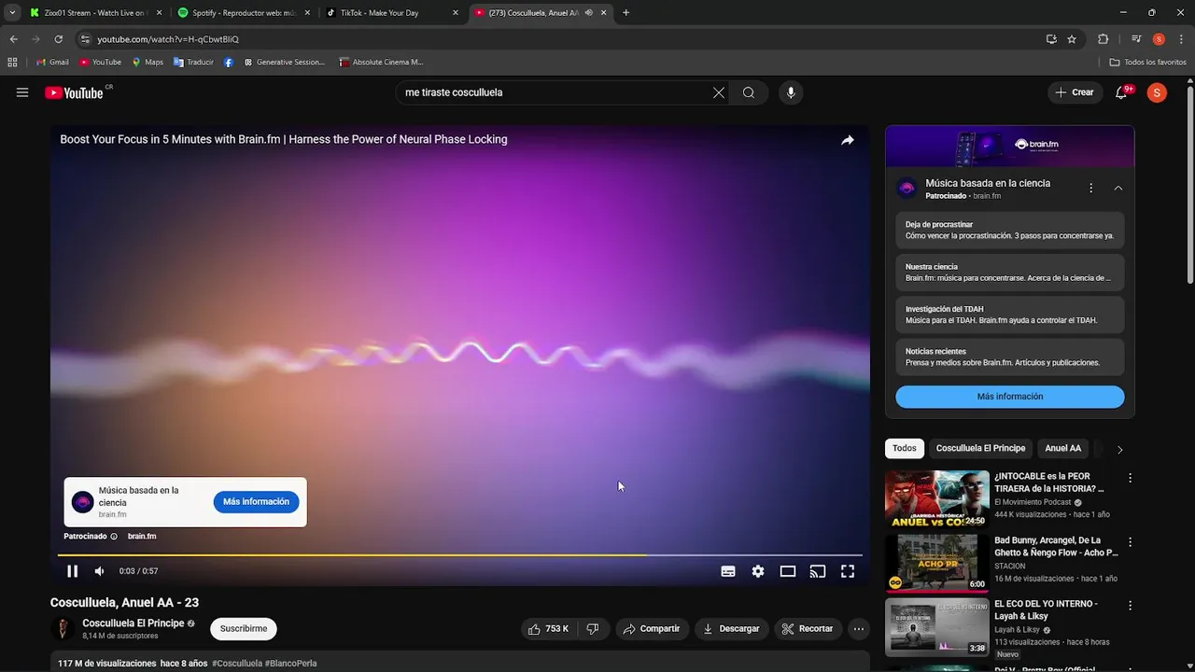Open the tab search dropdown arrow
This screenshot has height=672, width=1195.
pyautogui.click(x=12, y=13)
